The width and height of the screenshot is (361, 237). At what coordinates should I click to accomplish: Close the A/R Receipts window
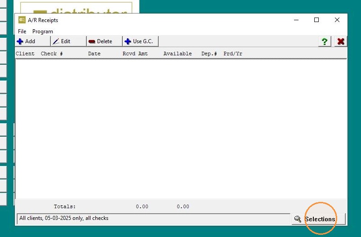point(337,20)
